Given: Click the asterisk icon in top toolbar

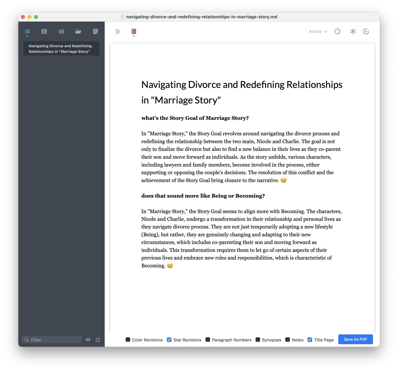Looking at the screenshot, I should pos(353,32).
